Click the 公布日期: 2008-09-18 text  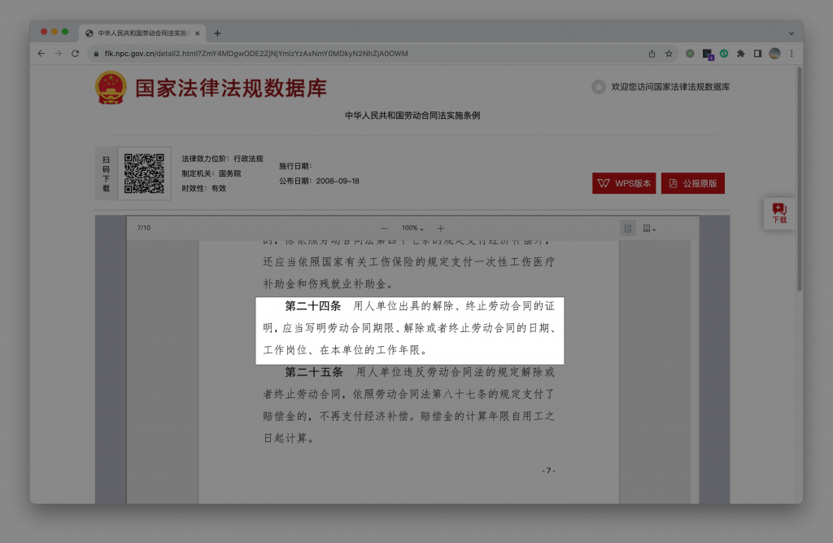click(x=319, y=182)
